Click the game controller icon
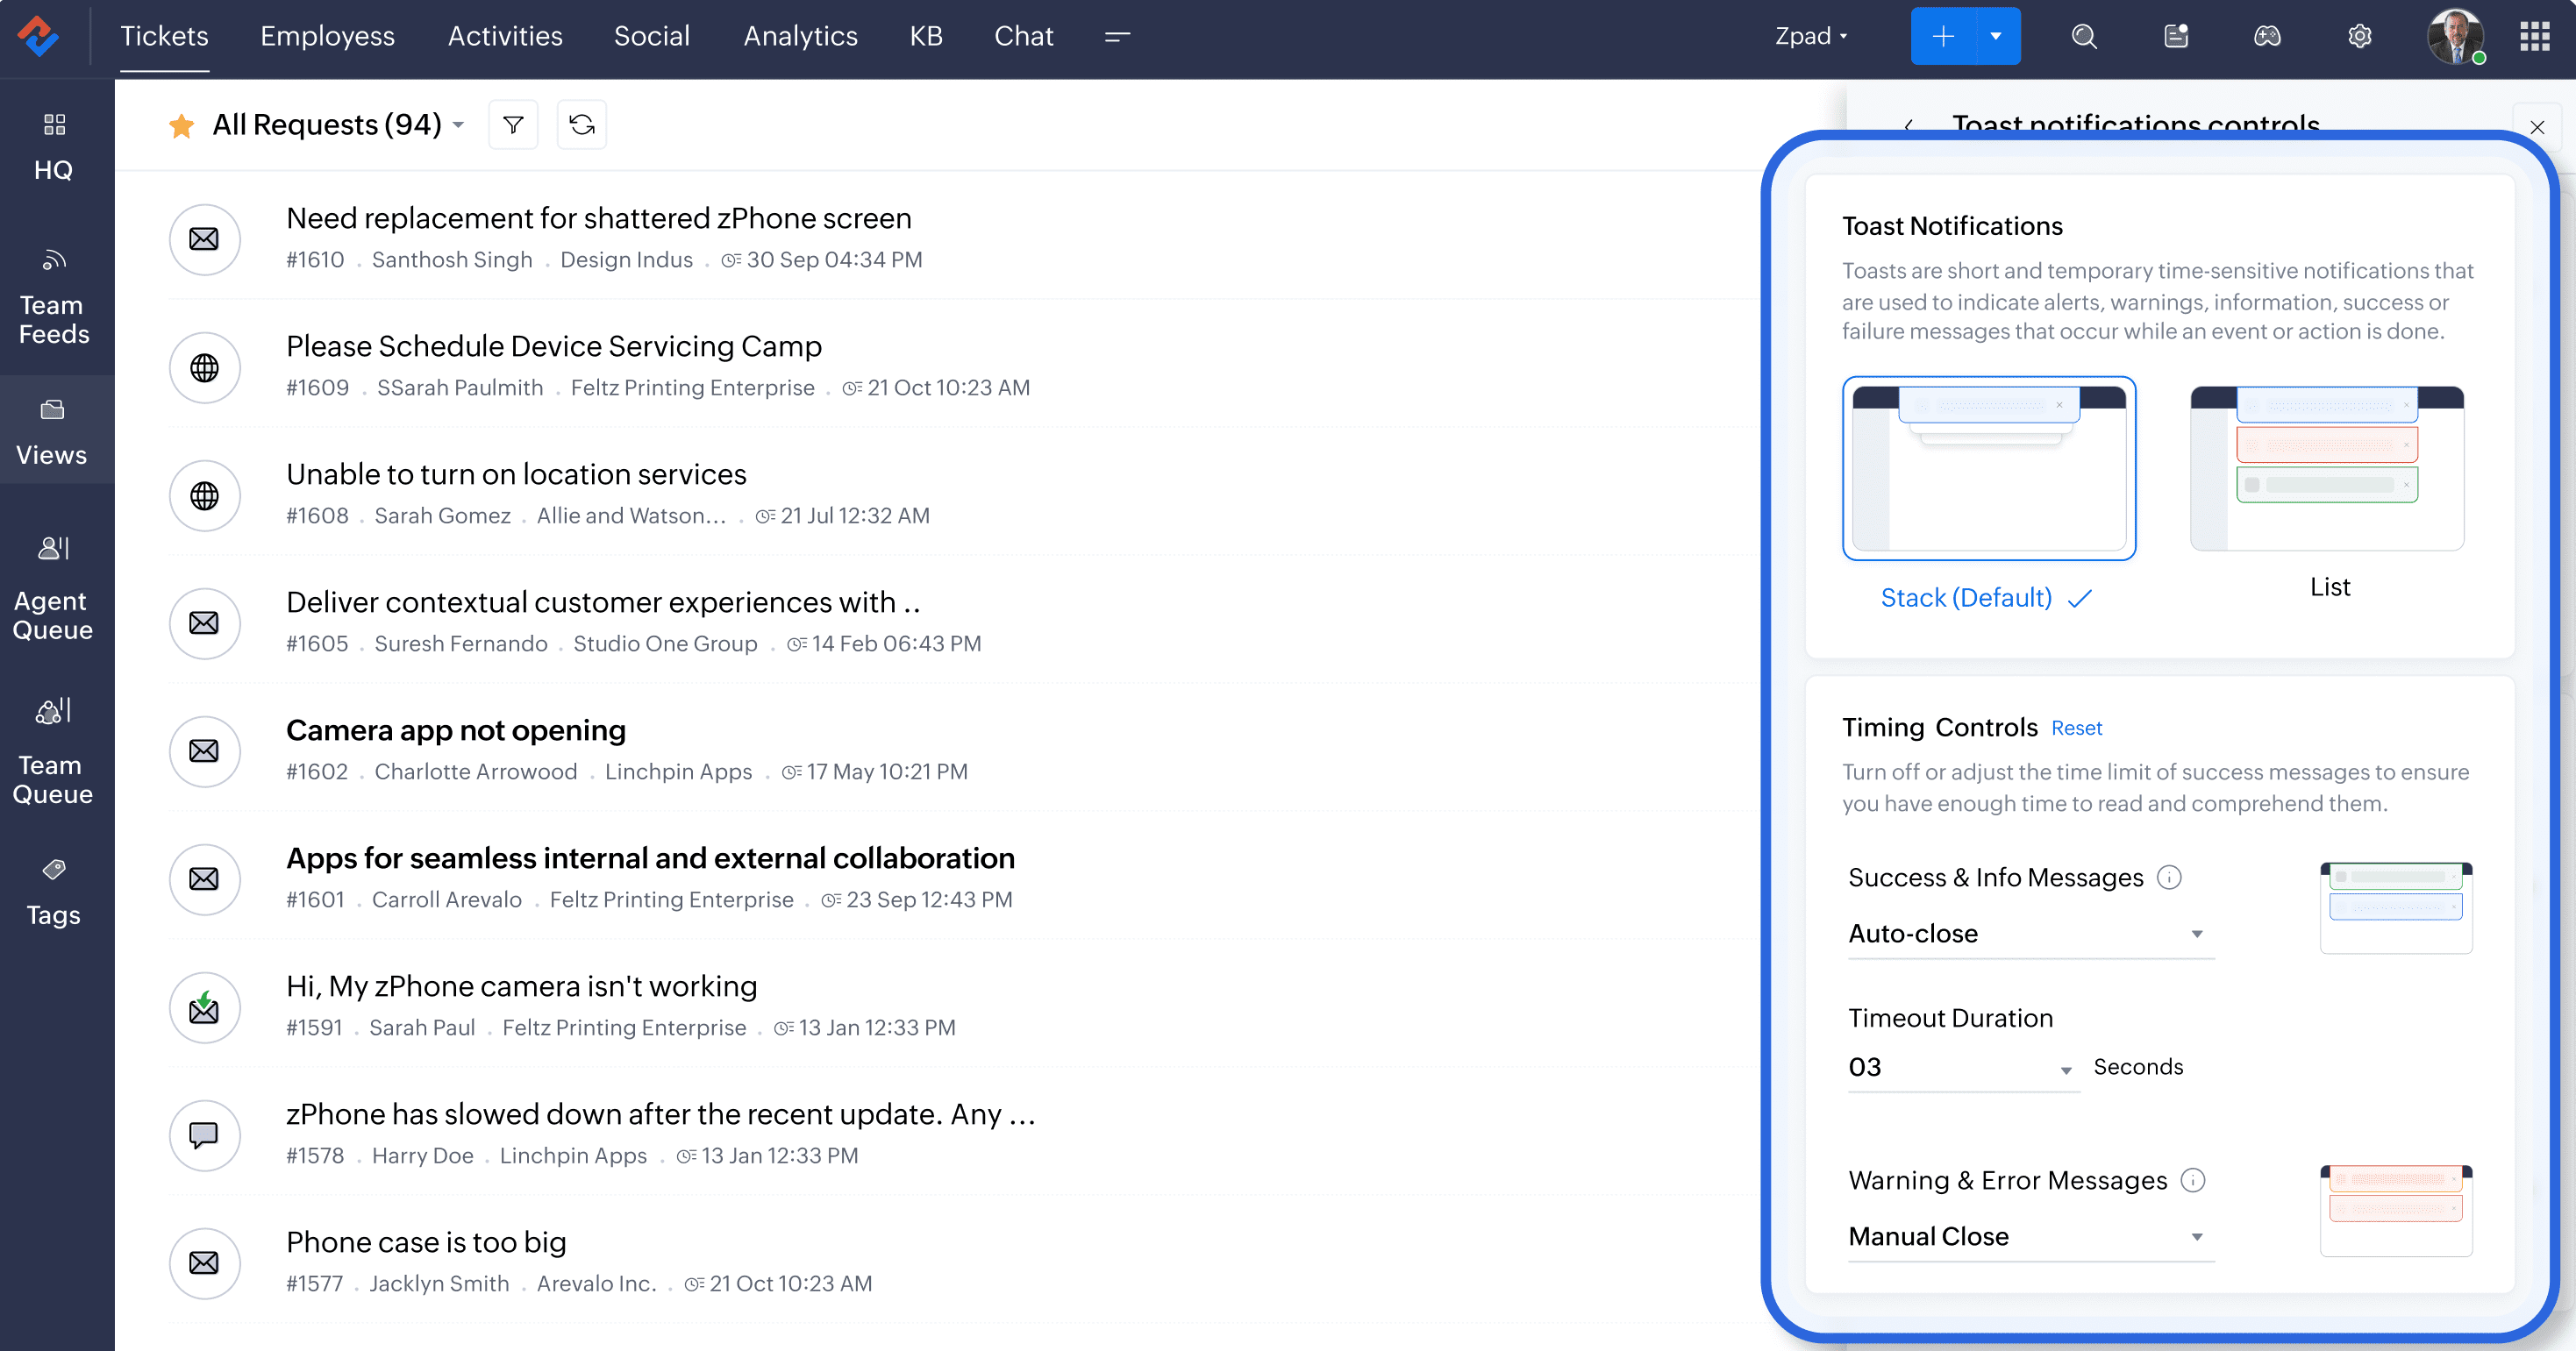The height and width of the screenshot is (1351, 2576). (x=2267, y=37)
